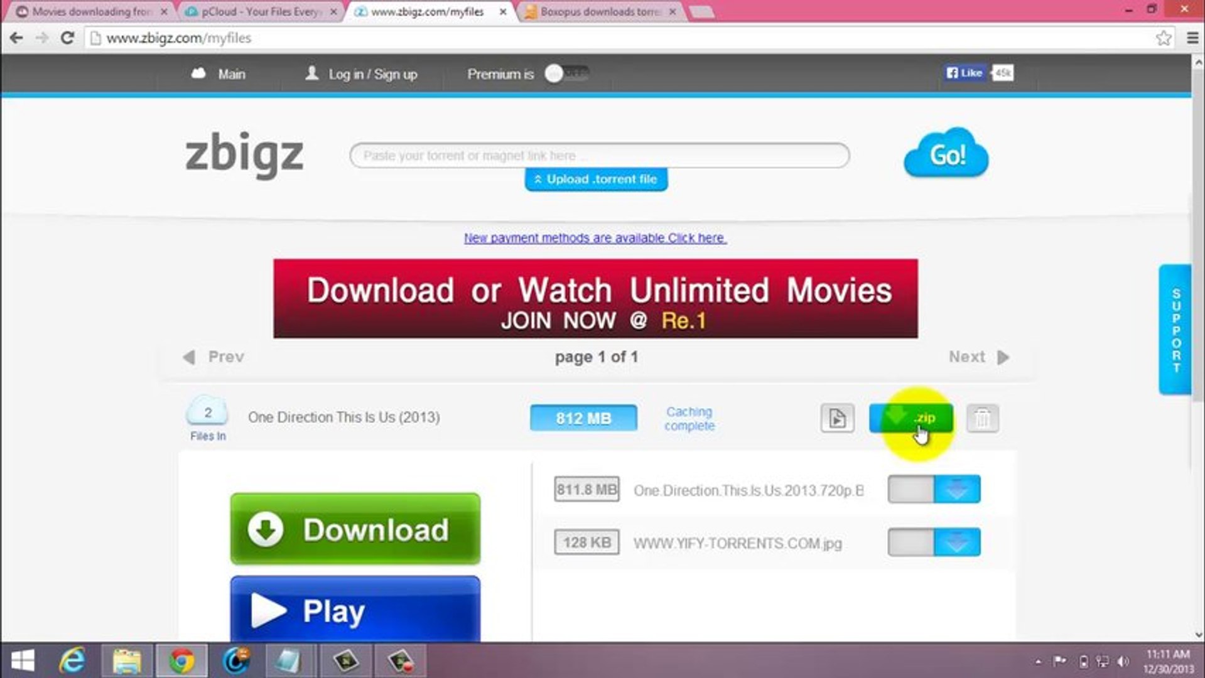Click the Facebook Like button
This screenshot has width=1205, height=678.
click(x=965, y=73)
